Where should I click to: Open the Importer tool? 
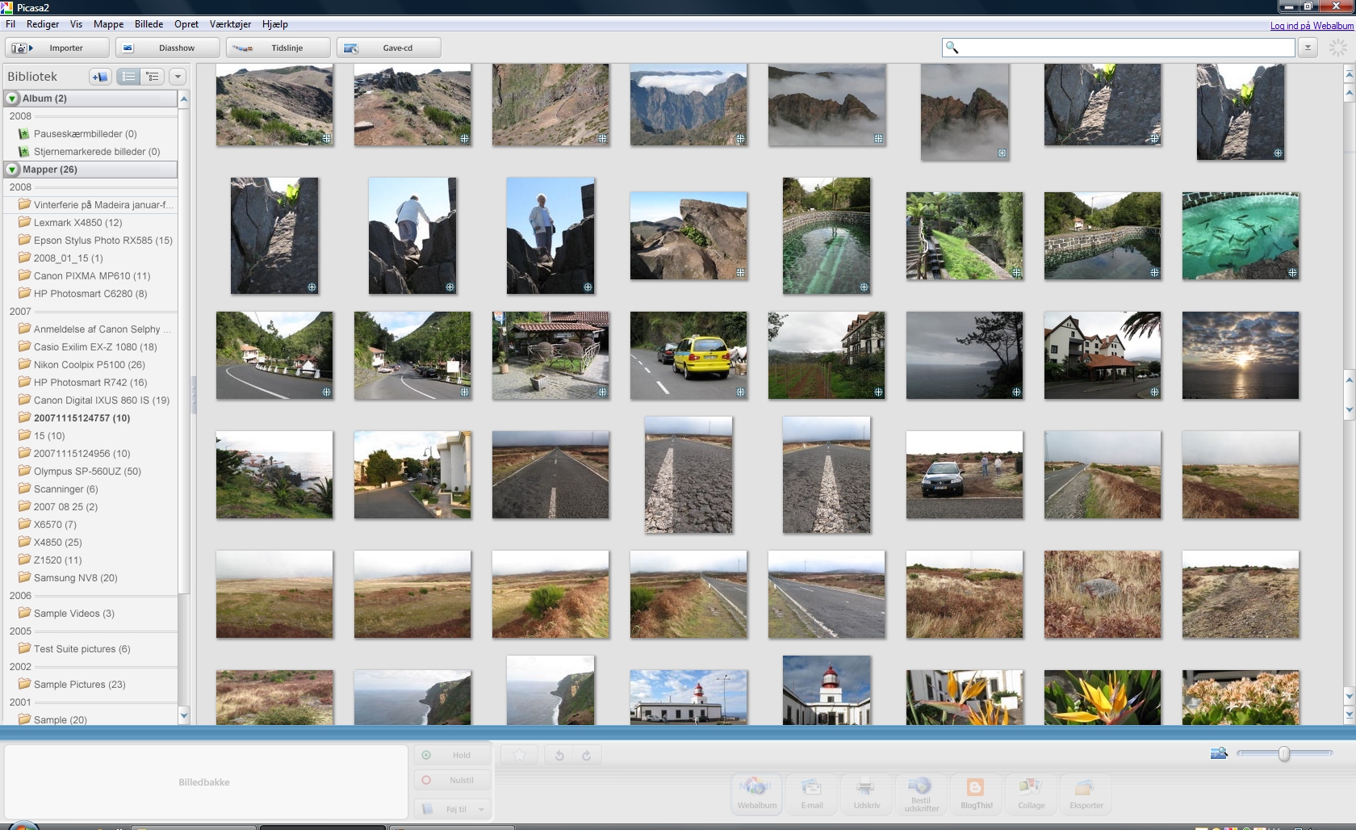click(56, 48)
